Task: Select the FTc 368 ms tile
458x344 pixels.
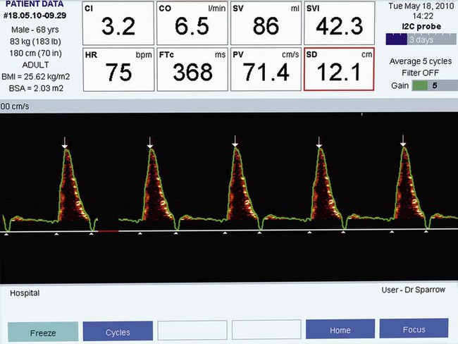Action: click(192, 70)
